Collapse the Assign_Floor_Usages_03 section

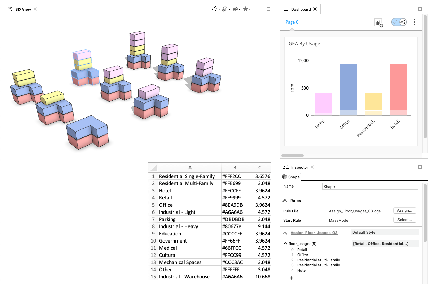point(285,233)
